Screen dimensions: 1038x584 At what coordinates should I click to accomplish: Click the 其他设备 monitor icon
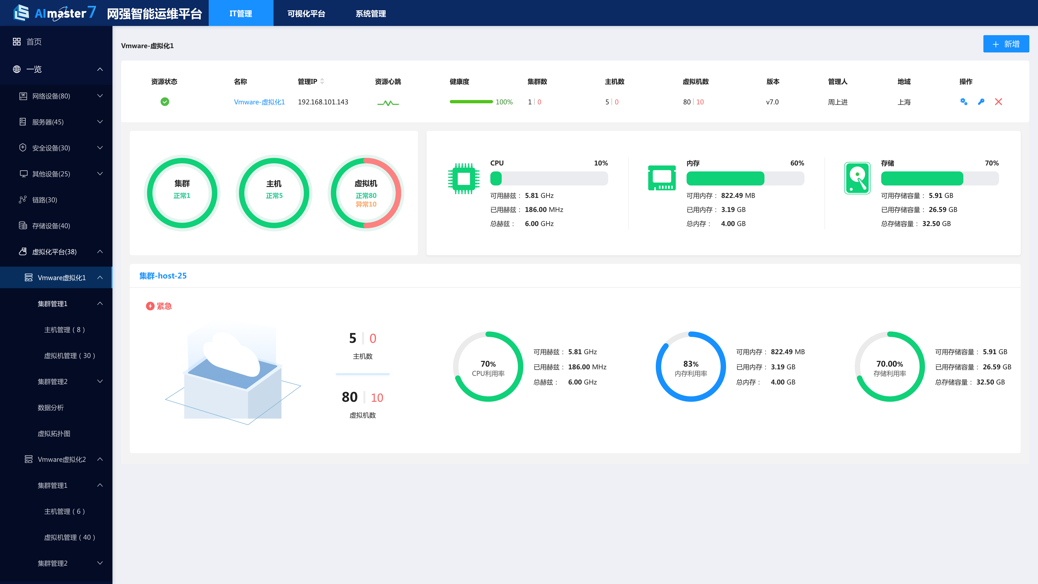point(23,174)
